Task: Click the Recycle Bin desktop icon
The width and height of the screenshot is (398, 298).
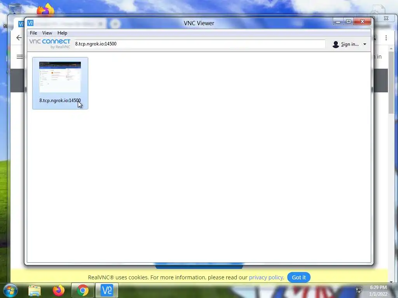Action: (15, 9)
